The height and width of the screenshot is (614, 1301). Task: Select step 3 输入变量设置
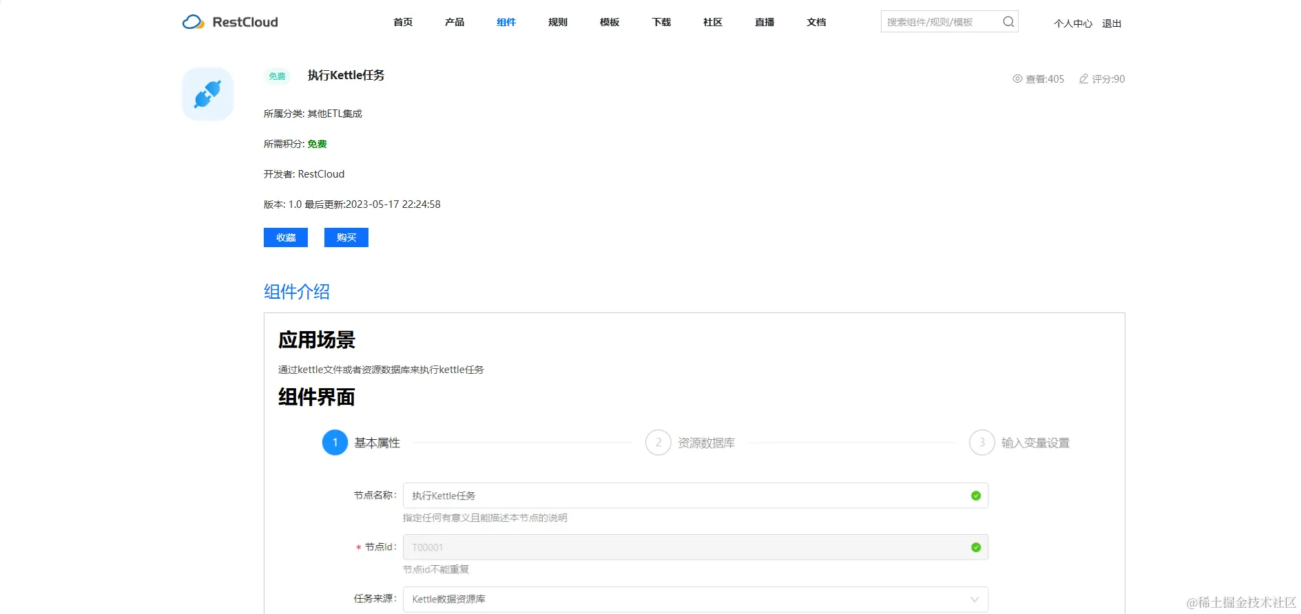[x=1019, y=443]
